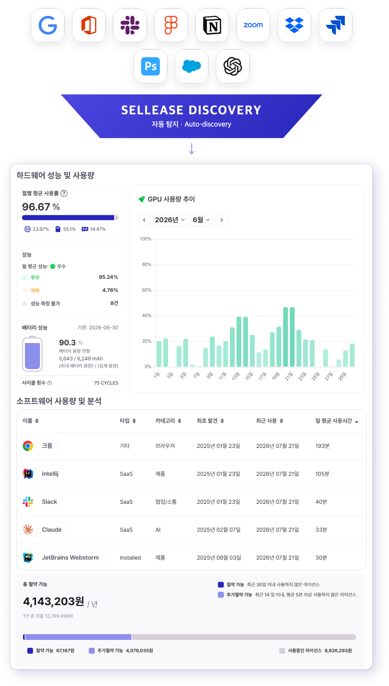Click the Slack name tag in table
389x686 pixels.
[49, 502]
